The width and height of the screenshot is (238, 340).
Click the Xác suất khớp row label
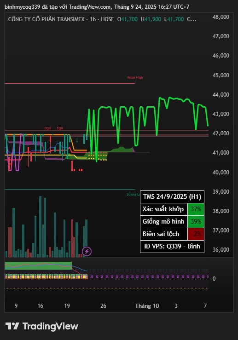click(x=163, y=209)
